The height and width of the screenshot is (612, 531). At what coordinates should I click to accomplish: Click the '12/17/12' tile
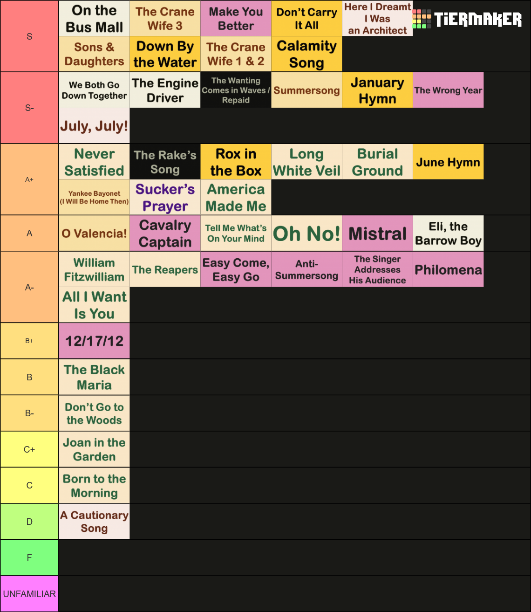95,341
